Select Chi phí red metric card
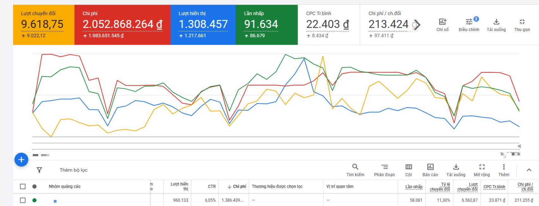 (122, 25)
